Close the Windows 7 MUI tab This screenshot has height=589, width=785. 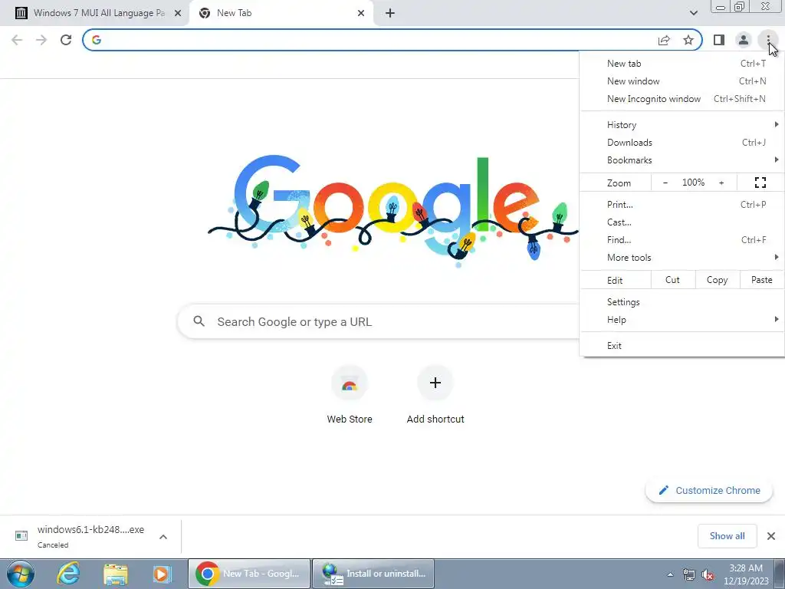[178, 13]
